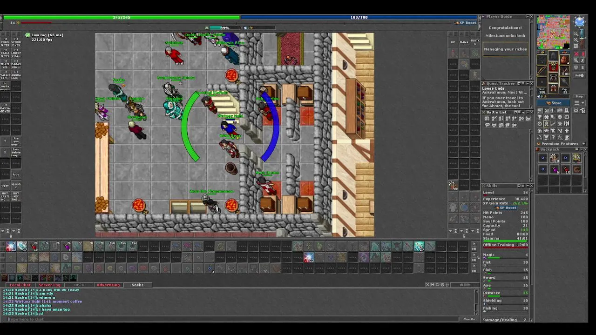
Task: Open Battle List sort dropdown arrow
Action: (523, 112)
